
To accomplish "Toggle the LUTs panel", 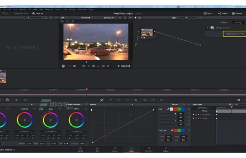I will (6, 13).
